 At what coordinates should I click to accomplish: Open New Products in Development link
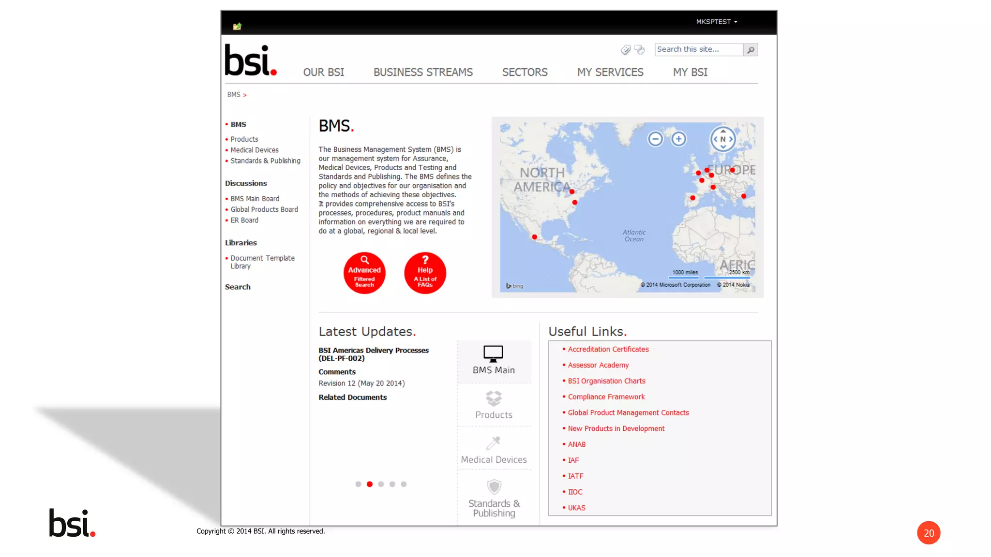616,429
